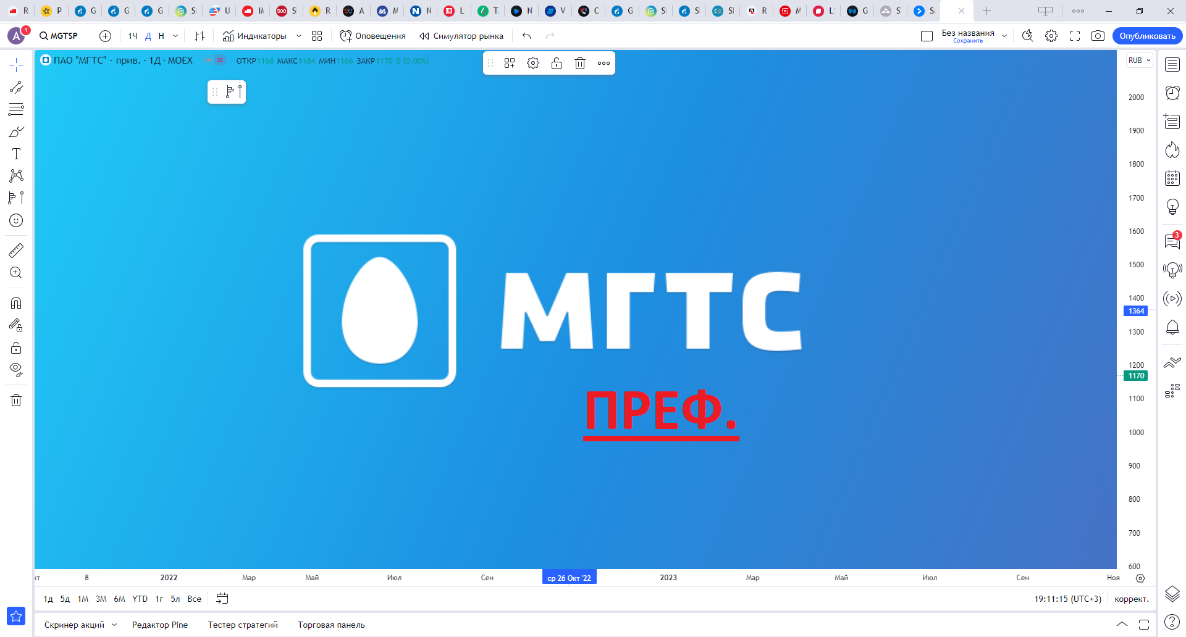The width and height of the screenshot is (1186, 637).
Task: Toggle lock all drawing tools
Action: pyautogui.click(x=16, y=348)
